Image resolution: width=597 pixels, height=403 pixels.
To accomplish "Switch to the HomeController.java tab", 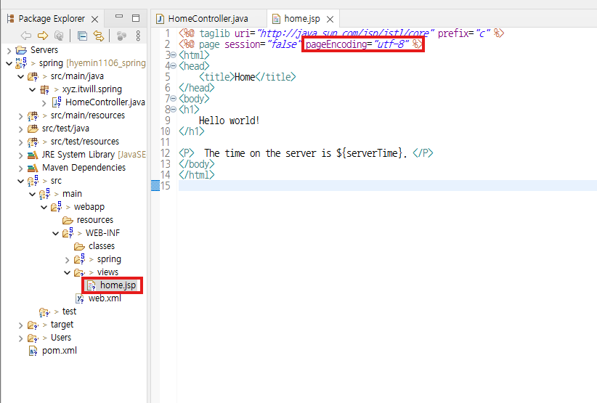I will tap(208, 19).
